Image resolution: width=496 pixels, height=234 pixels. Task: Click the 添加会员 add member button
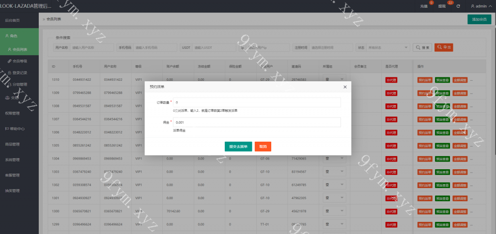coord(479,19)
